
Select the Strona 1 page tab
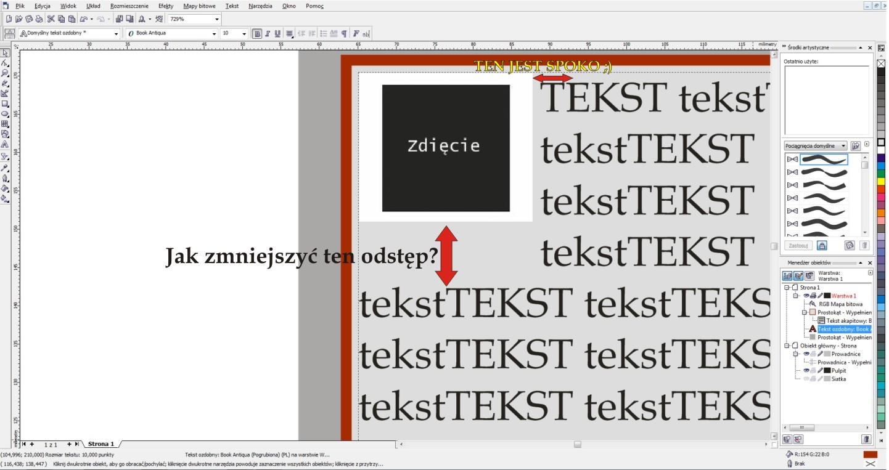(100, 444)
